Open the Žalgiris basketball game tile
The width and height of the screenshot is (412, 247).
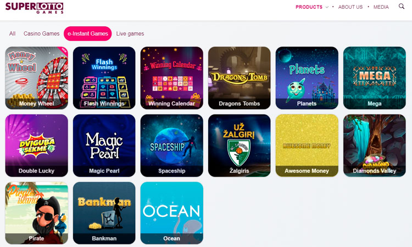coord(240,145)
